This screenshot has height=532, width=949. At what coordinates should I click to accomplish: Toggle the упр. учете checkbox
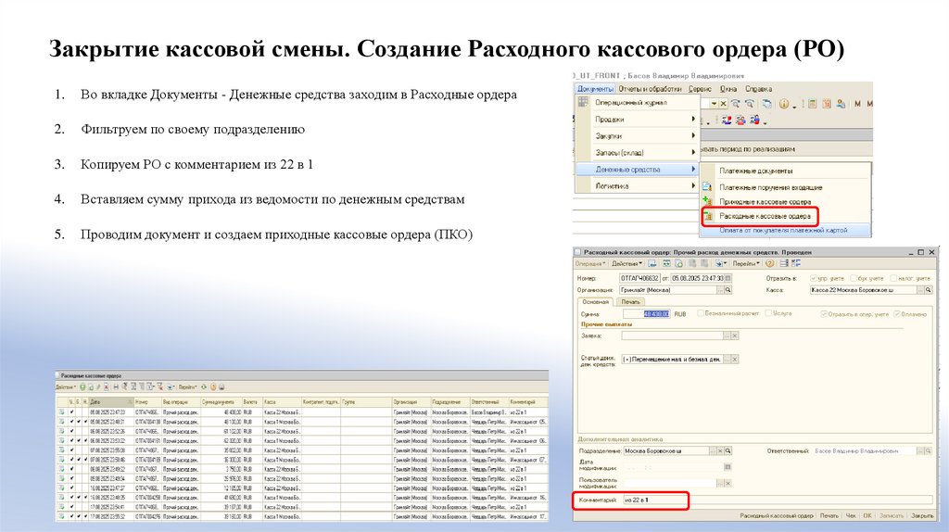point(814,278)
